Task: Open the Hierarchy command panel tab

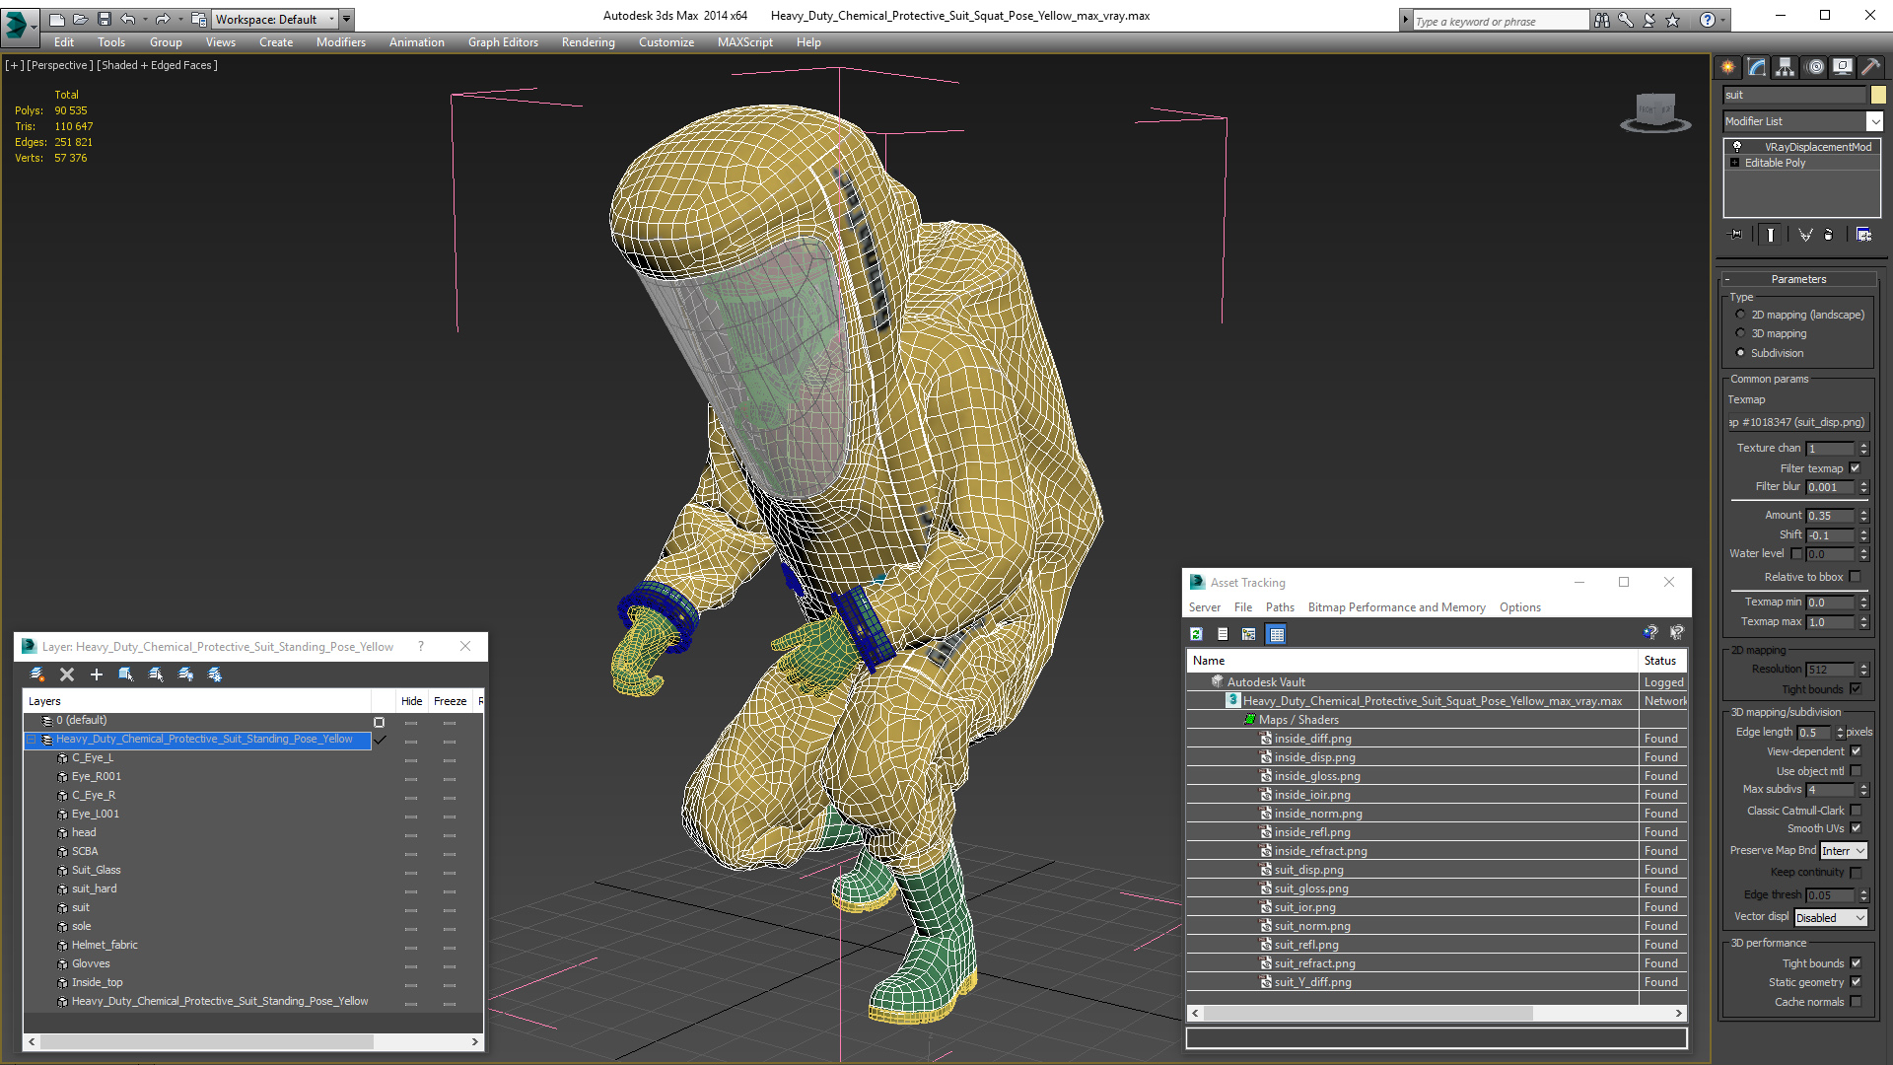Action: (1785, 67)
